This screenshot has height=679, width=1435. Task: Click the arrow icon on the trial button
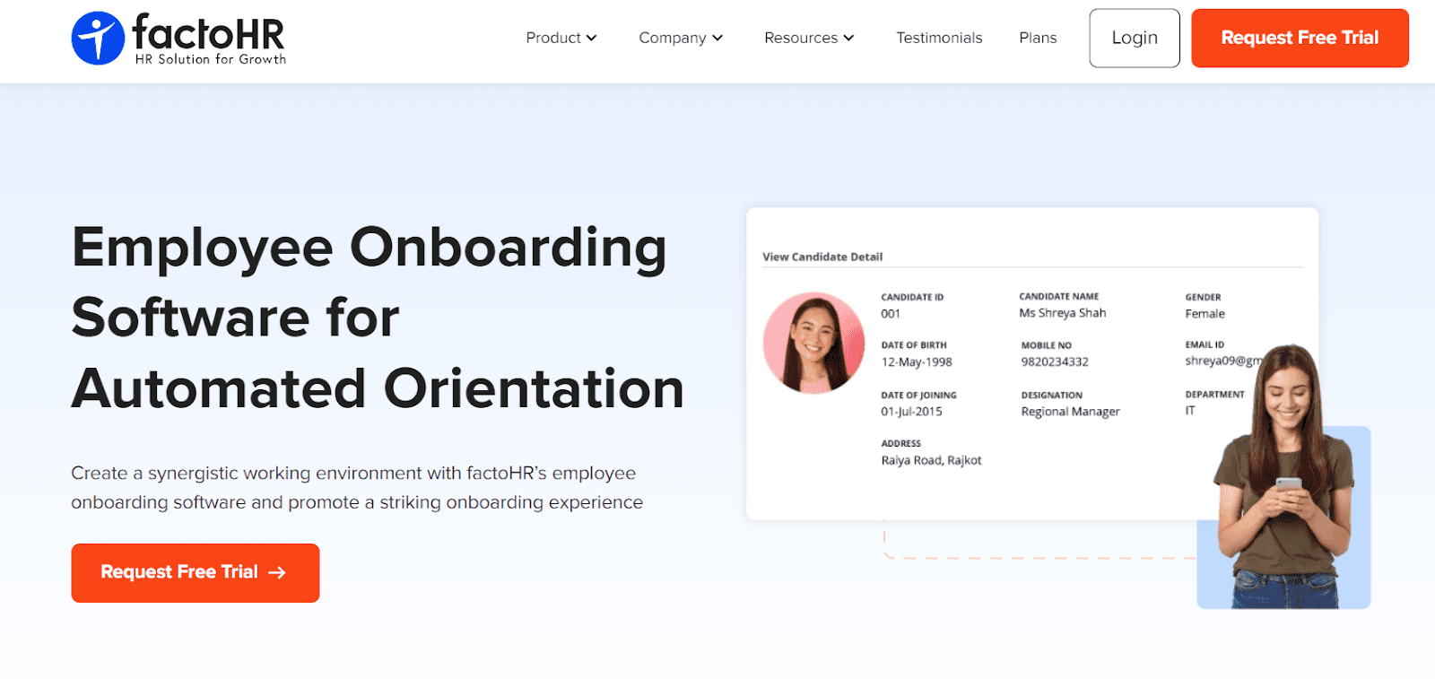click(x=277, y=572)
